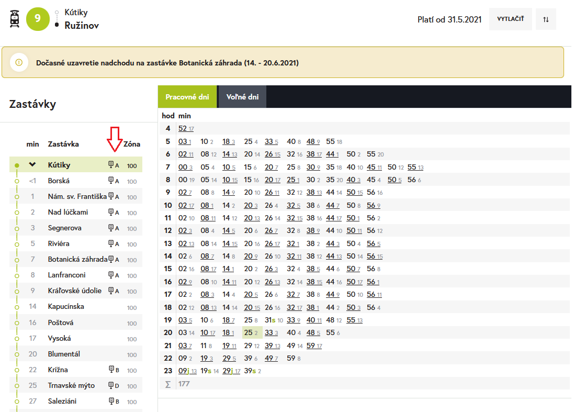Click the green line 9 badge

(x=37, y=19)
